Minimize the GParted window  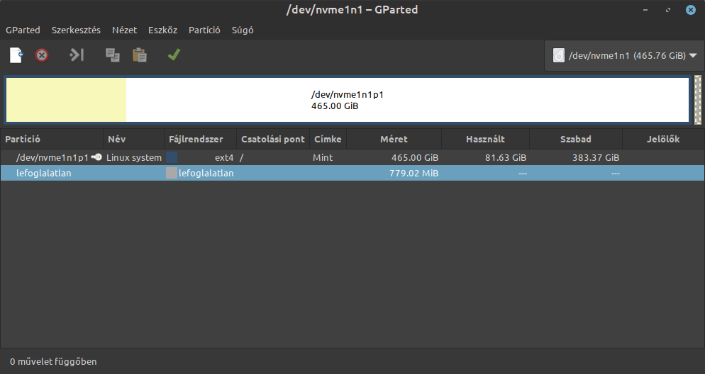click(645, 10)
